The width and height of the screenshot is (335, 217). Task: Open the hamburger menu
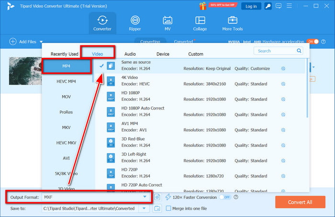click(x=289, y=6)
